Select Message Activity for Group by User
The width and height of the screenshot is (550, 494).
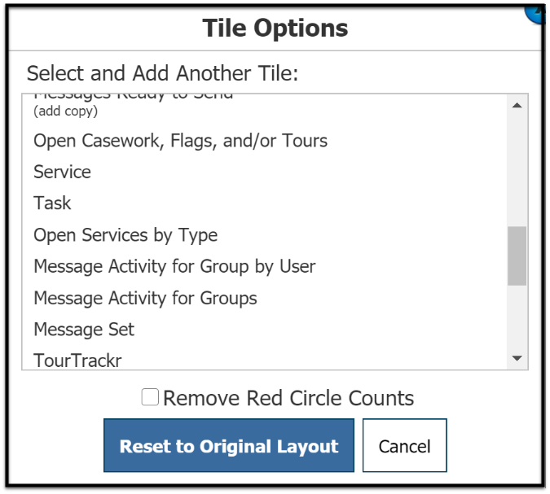174,266
